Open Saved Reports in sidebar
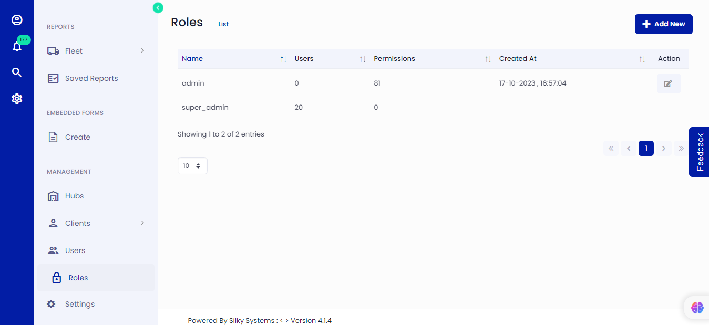The height and width of the screenshot is (325, 709). pos(91,78)
